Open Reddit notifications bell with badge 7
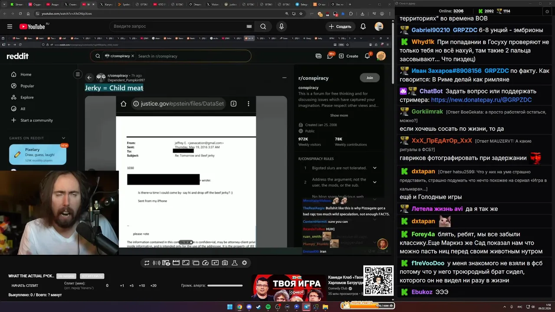This screenshot has height=312, width=555. click(x=368, y=55)
